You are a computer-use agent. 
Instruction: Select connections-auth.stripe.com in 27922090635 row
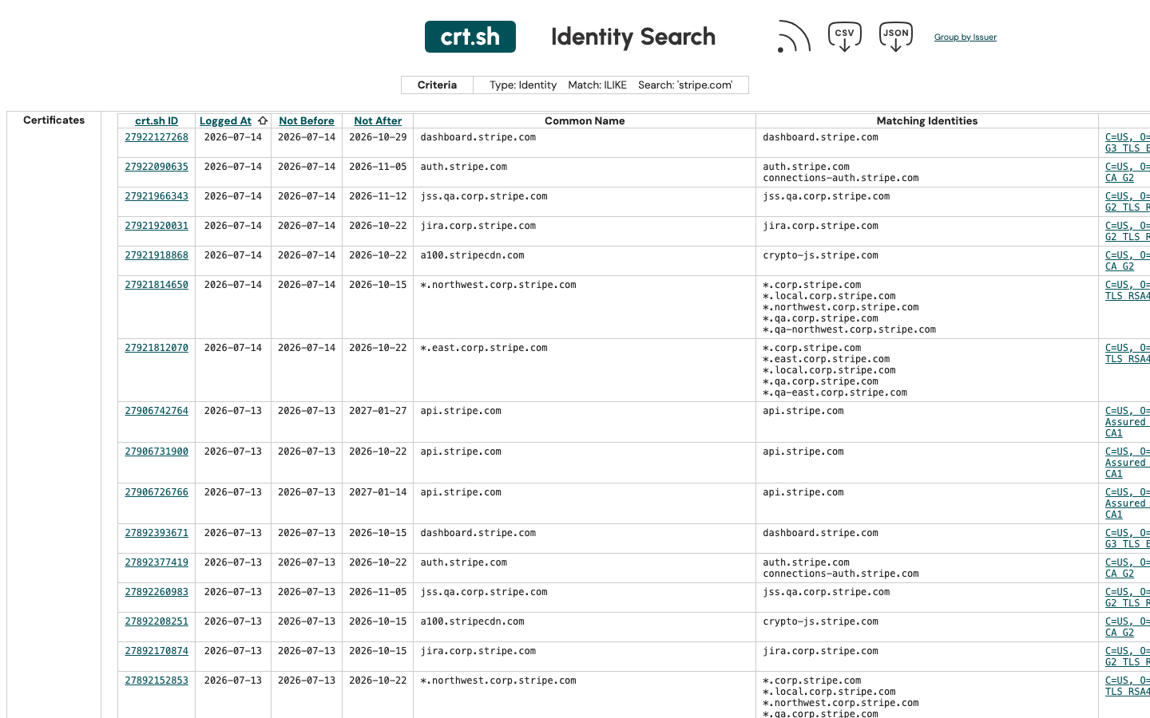click(x=840, y=178)
